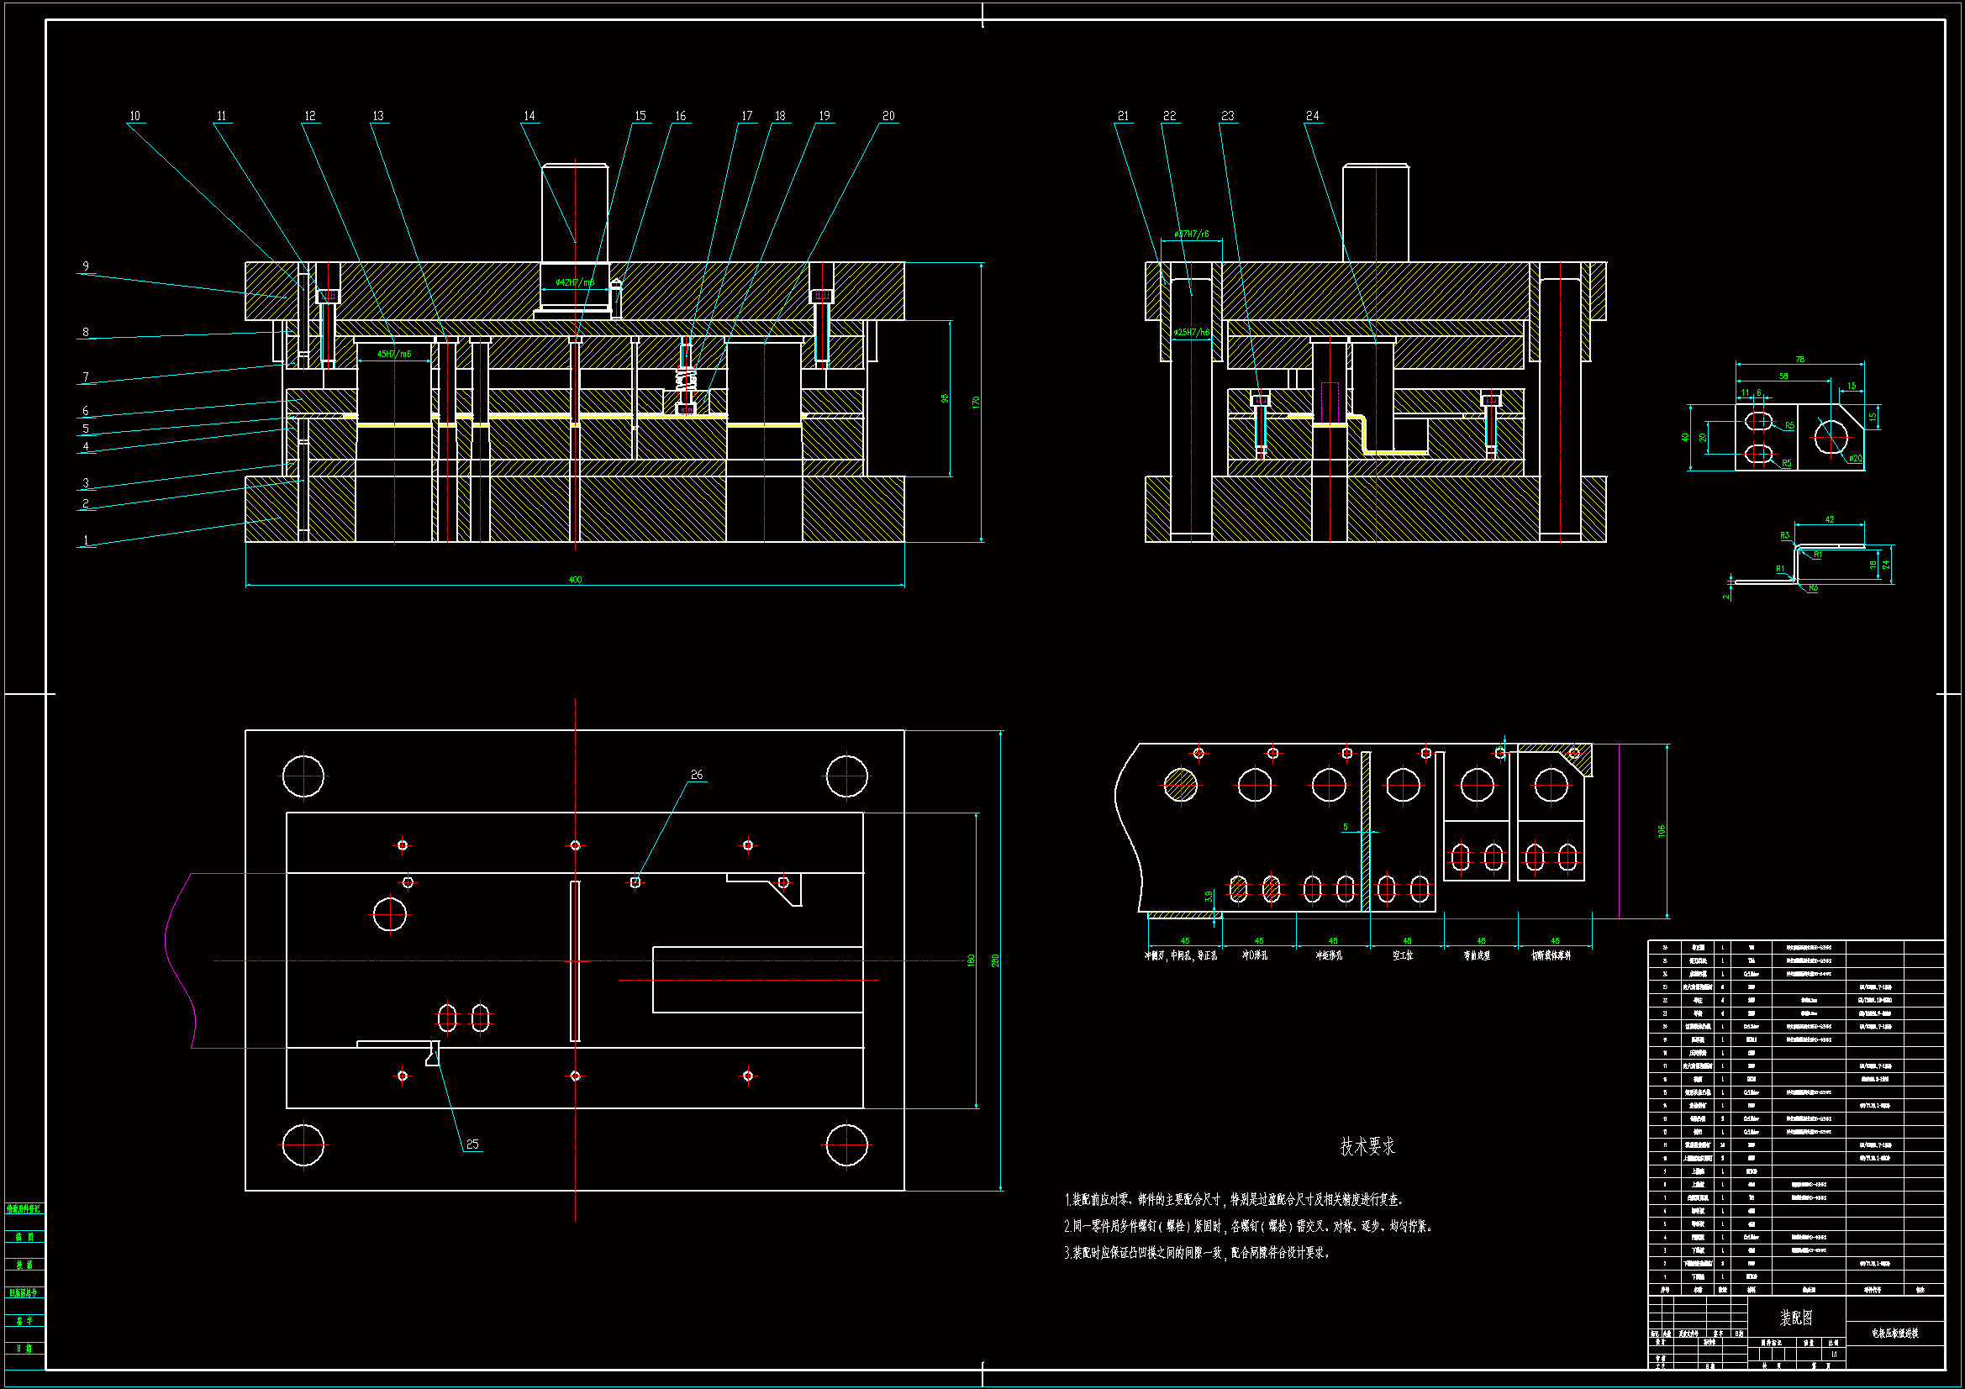Screen dimensions: 1965x1389
Task: Click the φ42H7/m6 fit annotation
Action: (x=574, y=282)
